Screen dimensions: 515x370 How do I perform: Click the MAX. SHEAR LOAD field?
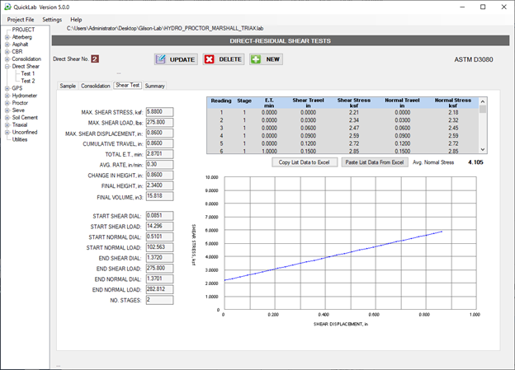(x=159, y=122)
